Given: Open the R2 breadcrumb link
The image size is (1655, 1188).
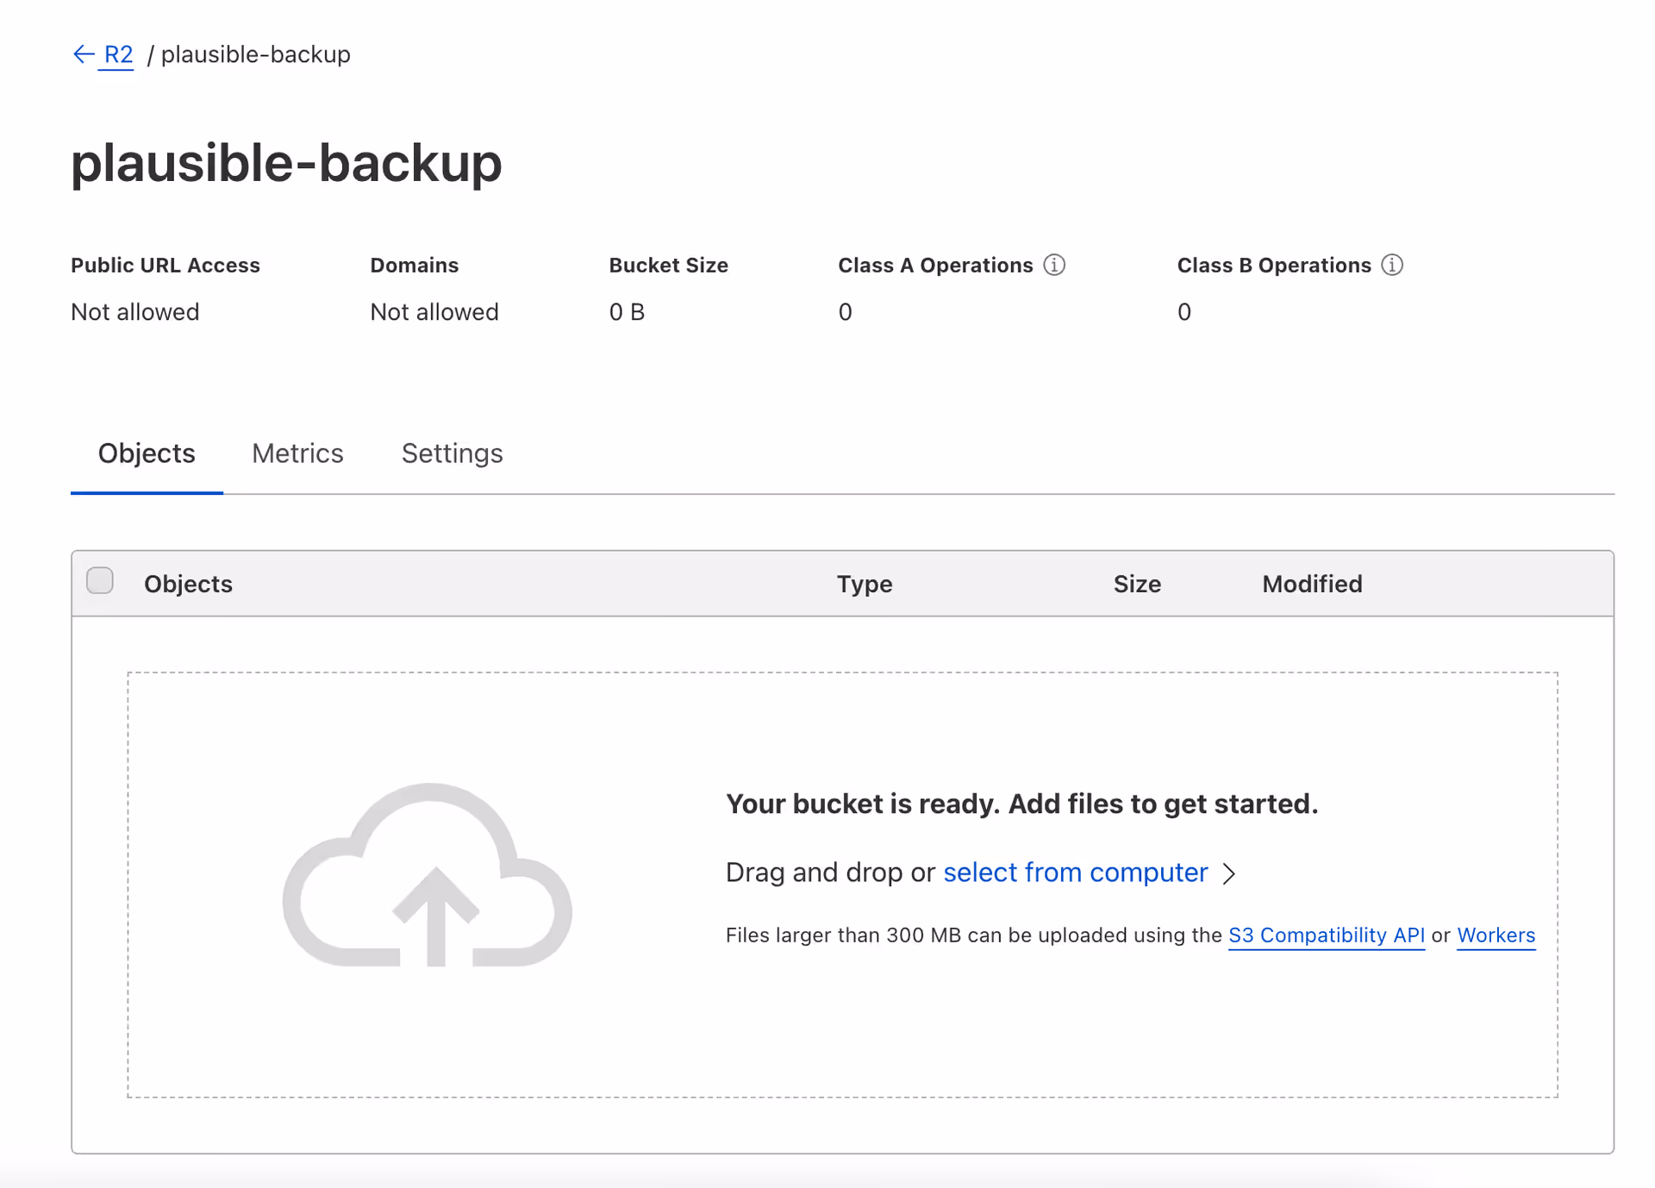Looking at the screenshot, I should [x=118, y=54].
